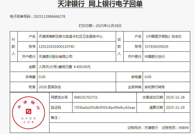Click the 邮电费 value 0.00
This screenshot has width=195, height=134.
click(148, 77)
